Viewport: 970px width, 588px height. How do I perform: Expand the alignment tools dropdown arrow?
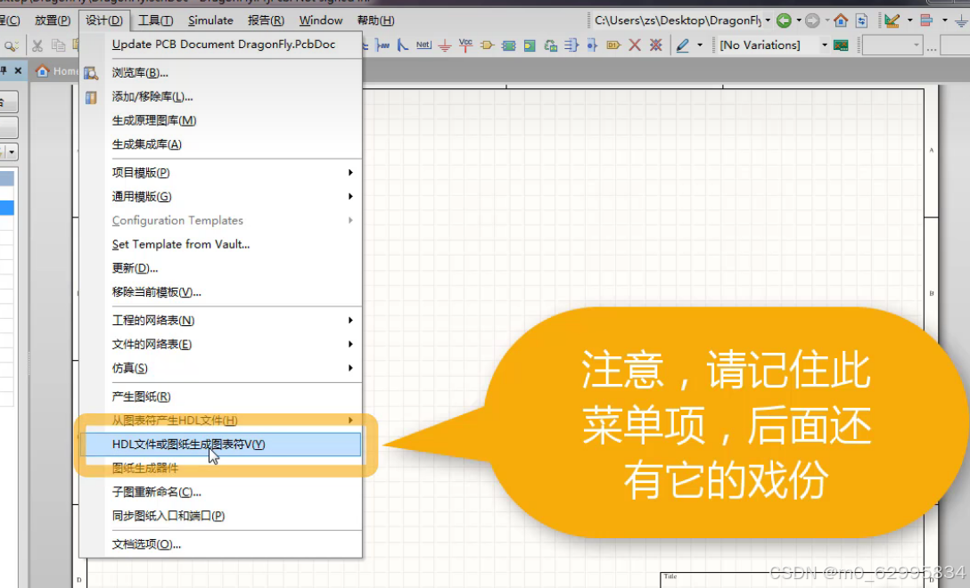click(944, 20)
